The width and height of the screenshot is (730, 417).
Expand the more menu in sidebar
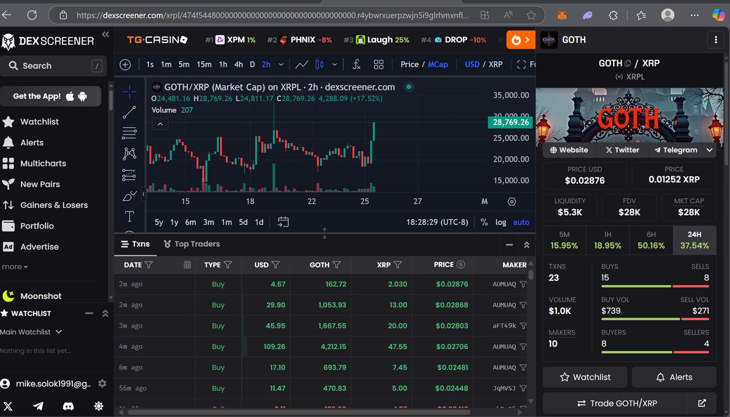click(x=15, y=266)
